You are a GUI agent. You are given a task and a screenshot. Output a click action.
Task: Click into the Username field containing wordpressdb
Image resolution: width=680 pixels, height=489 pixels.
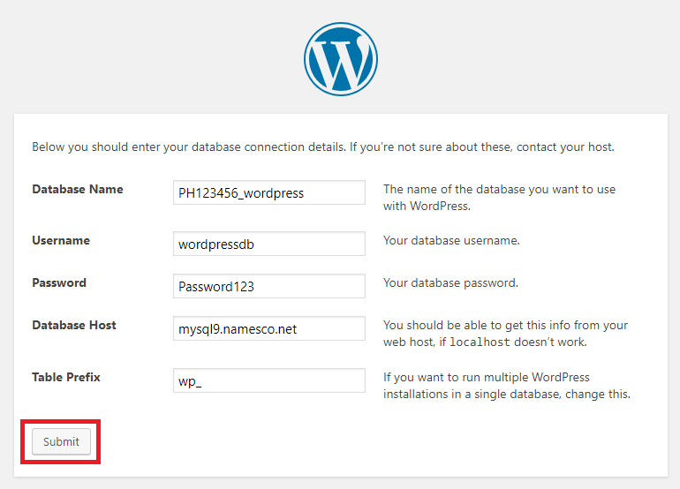click(268, 244)
